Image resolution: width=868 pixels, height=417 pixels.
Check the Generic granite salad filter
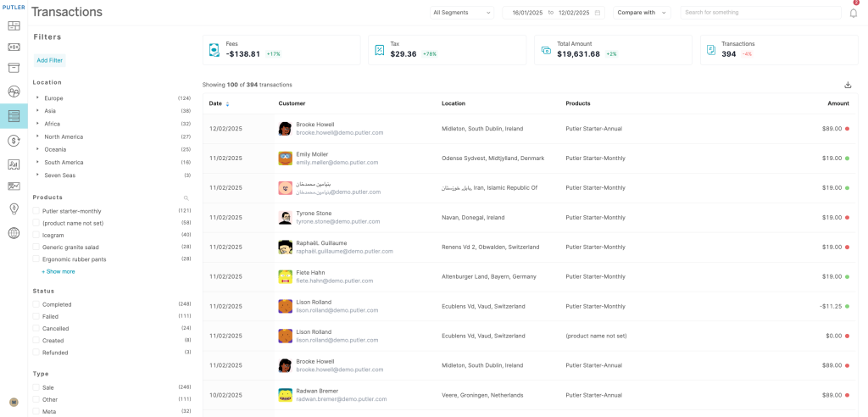[x=36, y=247]
